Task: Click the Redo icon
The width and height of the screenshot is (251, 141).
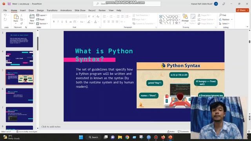Action: [5, 20]
